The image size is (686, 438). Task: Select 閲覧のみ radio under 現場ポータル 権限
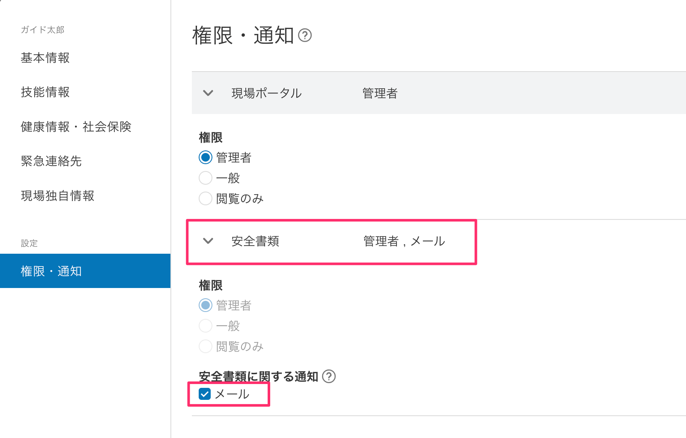pos(206,198)
